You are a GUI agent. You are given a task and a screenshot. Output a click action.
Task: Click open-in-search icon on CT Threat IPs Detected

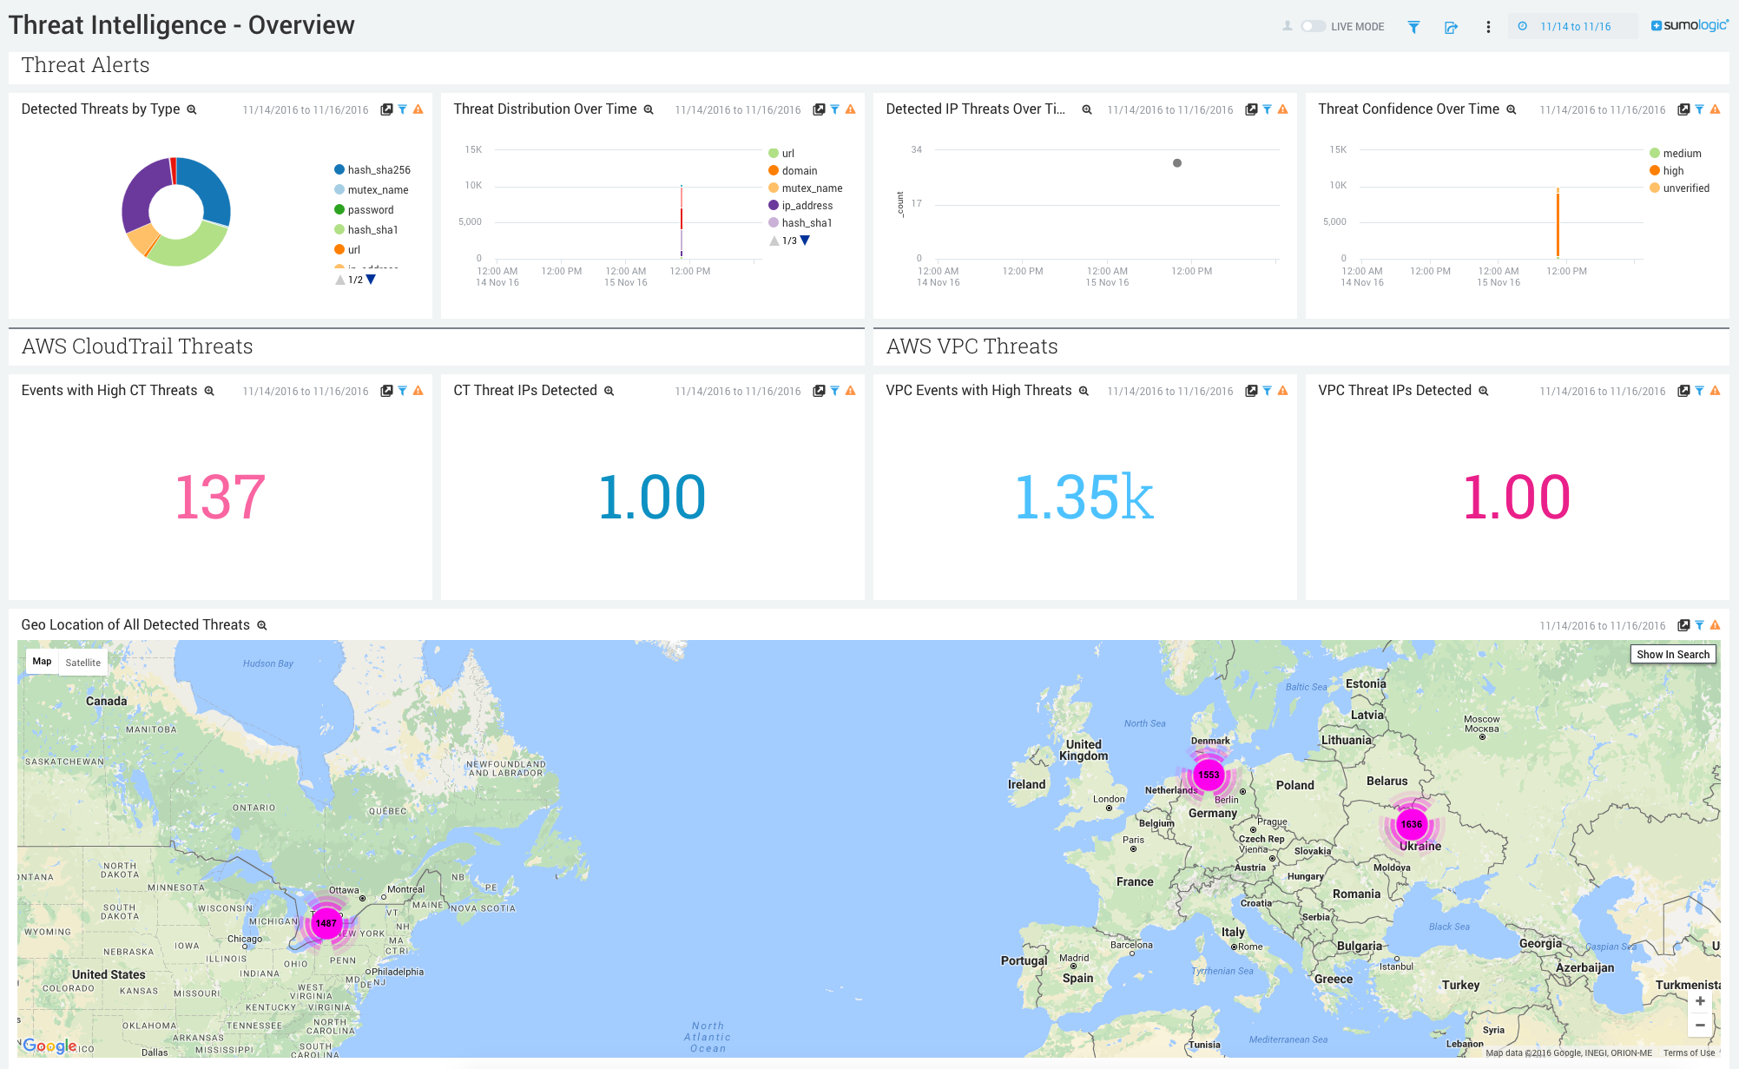(819, 391)
